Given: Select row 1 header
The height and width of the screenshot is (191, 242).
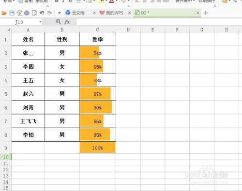Looking at the screenshot, I should click(x=6, y=39).
